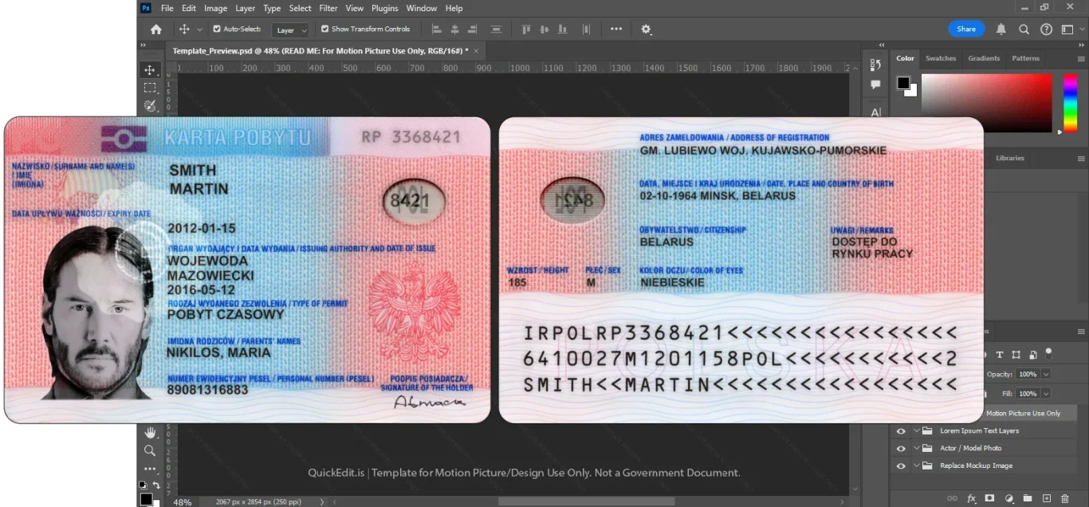Viewport: 1089px width, 507px height.
Task: Create a new group folder icon
Action: [x=1028, y=498]
